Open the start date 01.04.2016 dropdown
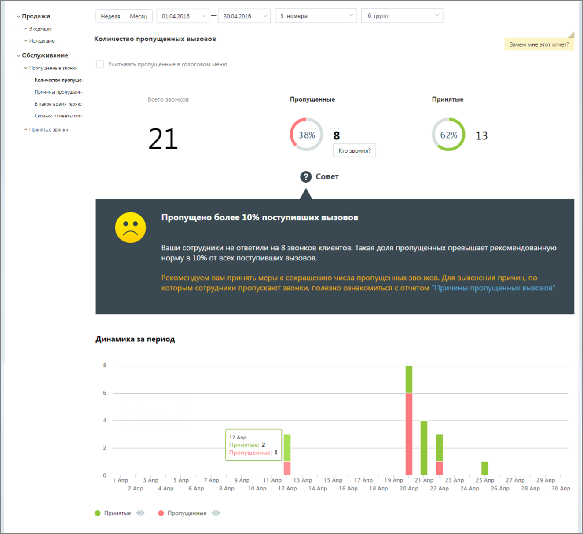The image size is (583, 534). (x=183, y=16)
